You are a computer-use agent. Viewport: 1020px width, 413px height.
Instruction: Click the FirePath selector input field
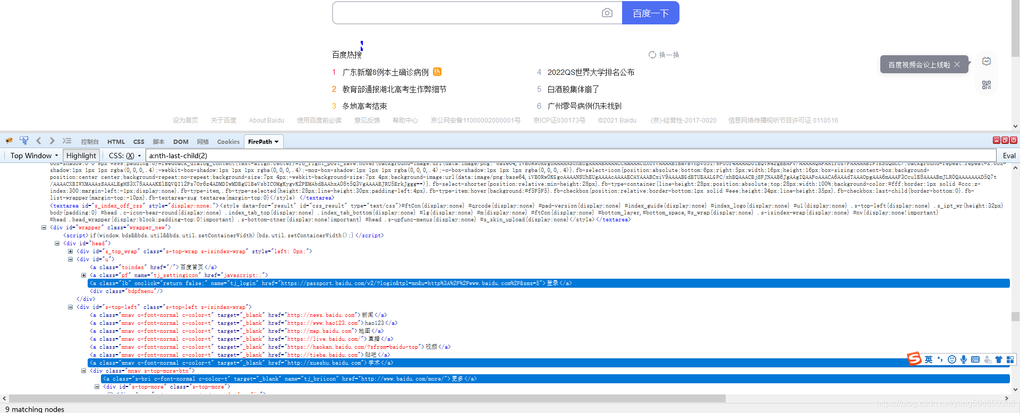click(x=571, y=156)
